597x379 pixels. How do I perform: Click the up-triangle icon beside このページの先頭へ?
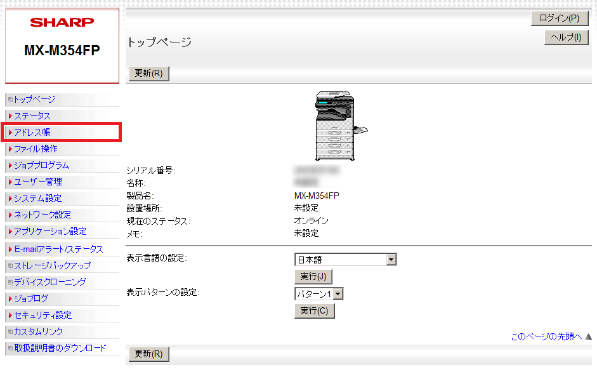tap(588, 336)
